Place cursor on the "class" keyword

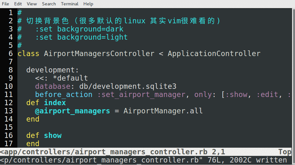pyautogui.click(x=28, y=54)
